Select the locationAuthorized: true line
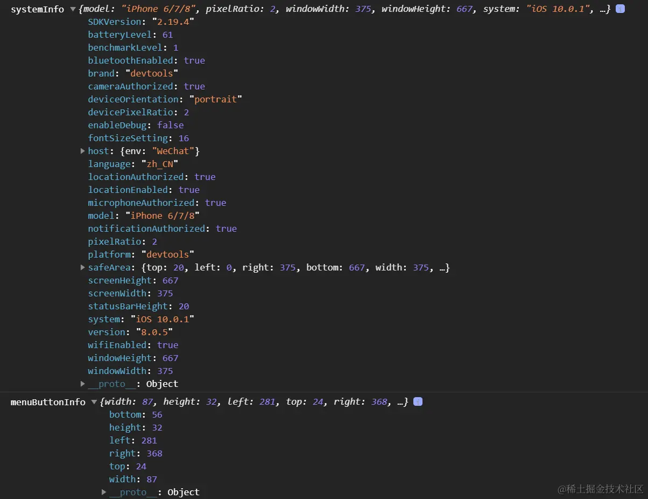The width and height of the screenshot is (648, 499). (x=152, y=177)
